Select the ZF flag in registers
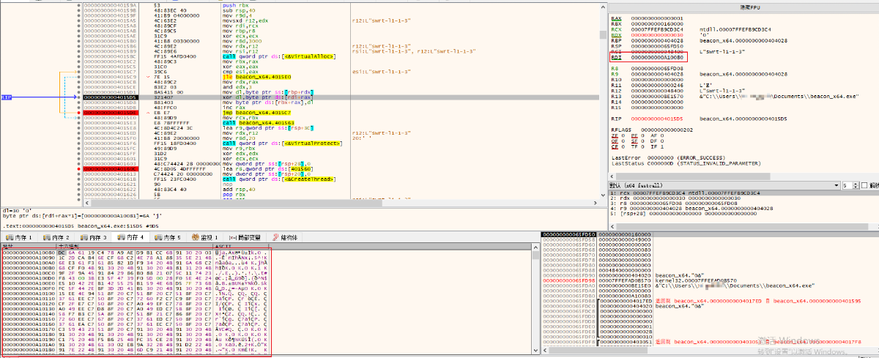The height and width of the screenshot is (358, 879). point(617,135)
